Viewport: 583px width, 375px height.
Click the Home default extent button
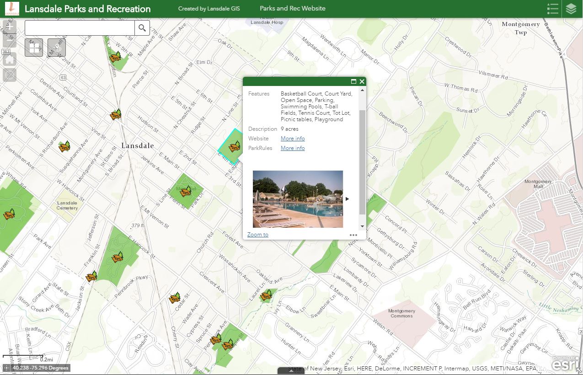click(9, 59)
